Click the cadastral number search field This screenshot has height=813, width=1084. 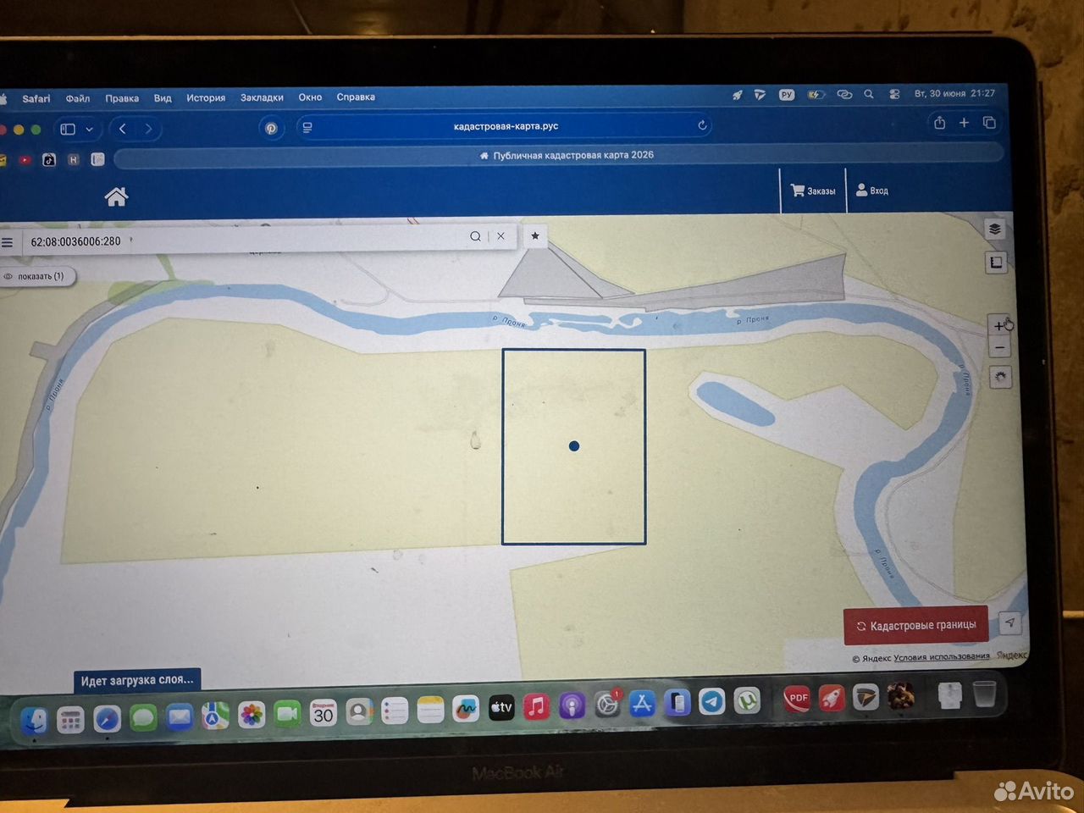pos(246,241)
